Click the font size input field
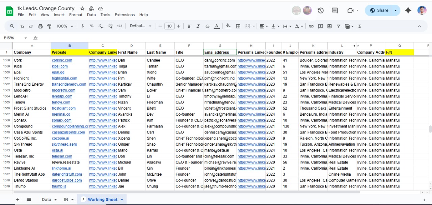 tap(169, 26)
